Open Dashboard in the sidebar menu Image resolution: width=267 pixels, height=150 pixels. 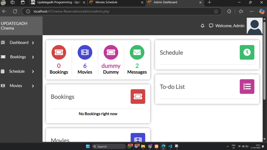(x=19, y=43)
